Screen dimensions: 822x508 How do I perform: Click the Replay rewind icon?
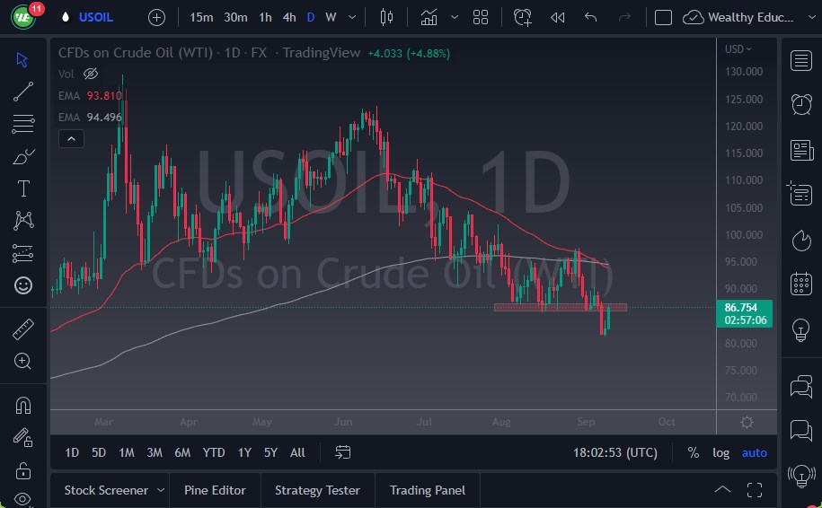557,17
